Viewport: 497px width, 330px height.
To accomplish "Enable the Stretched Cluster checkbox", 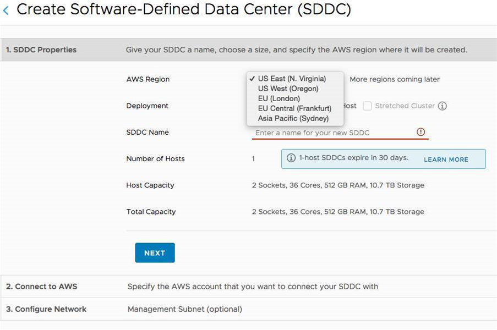I will pyautogui.click(x=367, y=106).
